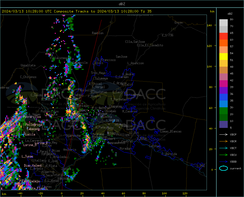Click the cyan 'current' ellipse icon
244x197 pixels.
tap(223, 168)
